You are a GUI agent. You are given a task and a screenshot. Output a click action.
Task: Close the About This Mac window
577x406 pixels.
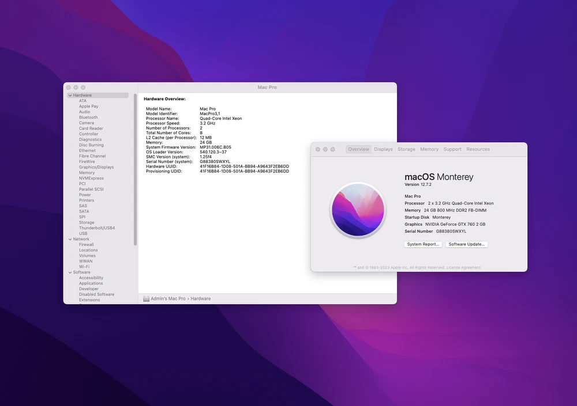coord(318,150)
